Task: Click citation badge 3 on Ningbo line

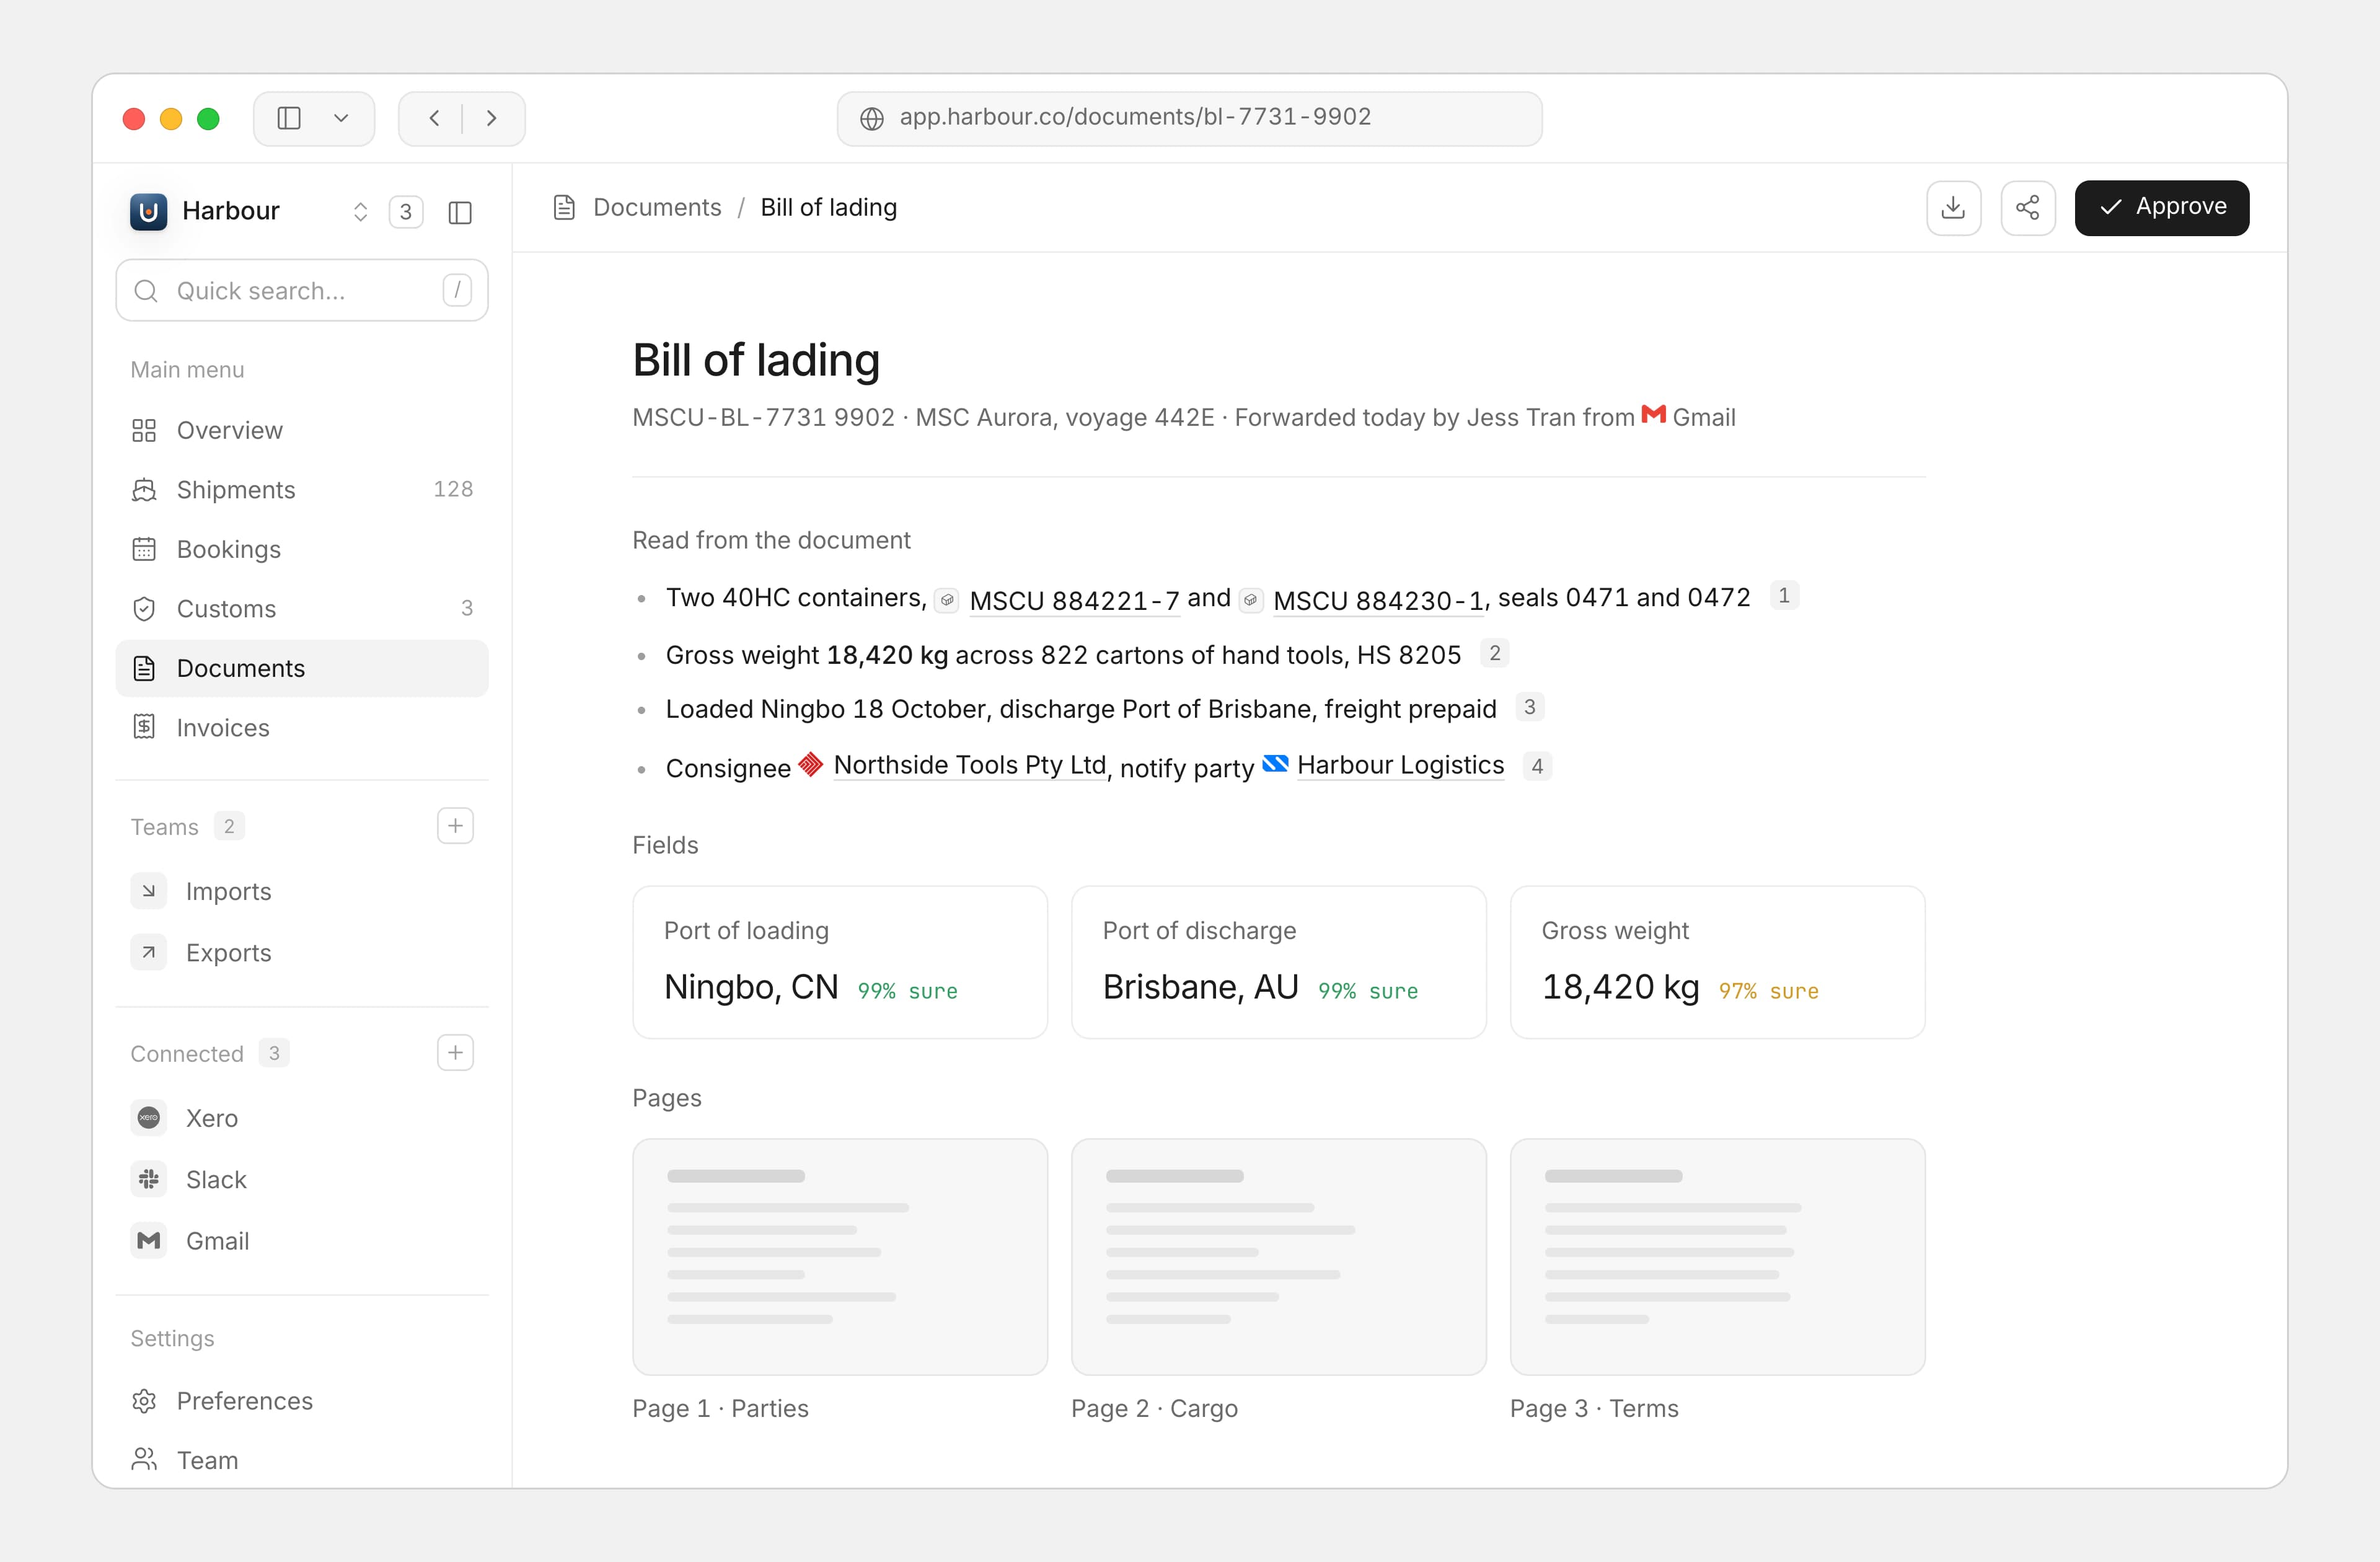Action: 1529,707
